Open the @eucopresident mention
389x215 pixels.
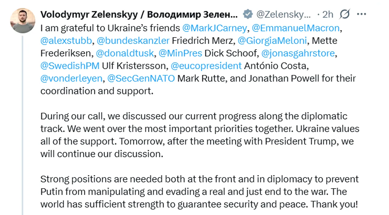click(206, 66)
